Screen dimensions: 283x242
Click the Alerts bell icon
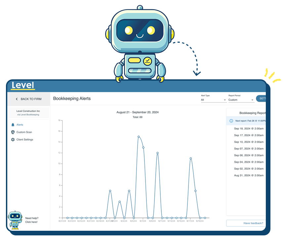[13, 125]
